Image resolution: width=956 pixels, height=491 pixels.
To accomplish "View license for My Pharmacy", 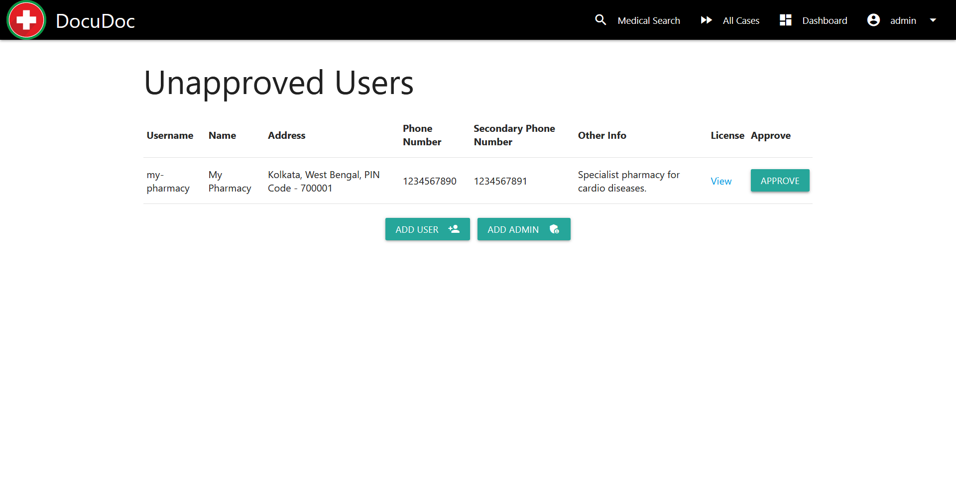I will coord(721,181).
